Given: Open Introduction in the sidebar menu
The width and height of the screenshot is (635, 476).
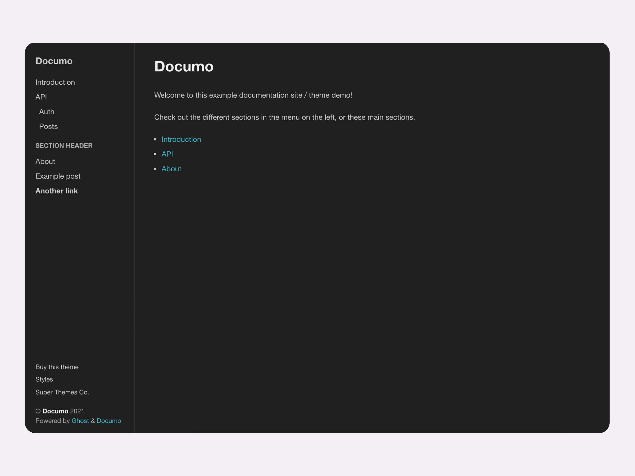Looking at the screenshot, I should (x=55, y=82).
